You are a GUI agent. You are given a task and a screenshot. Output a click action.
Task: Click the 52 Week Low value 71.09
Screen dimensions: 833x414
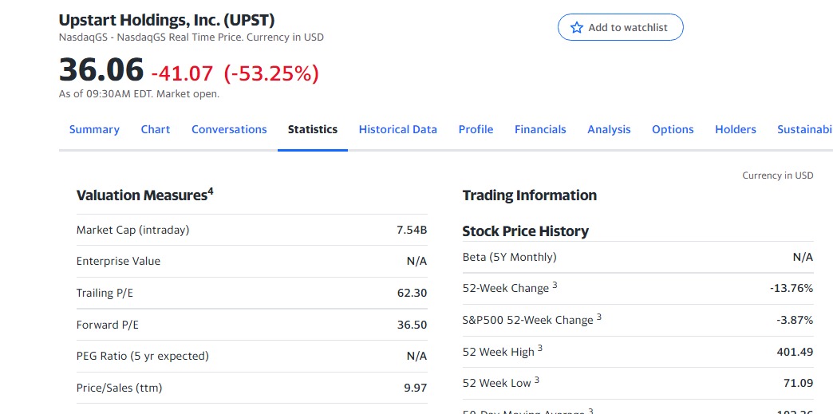[798, 383]
